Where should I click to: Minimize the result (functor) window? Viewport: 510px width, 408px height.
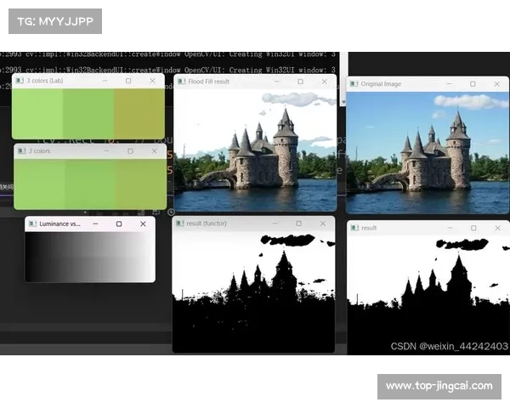(275, 223)
